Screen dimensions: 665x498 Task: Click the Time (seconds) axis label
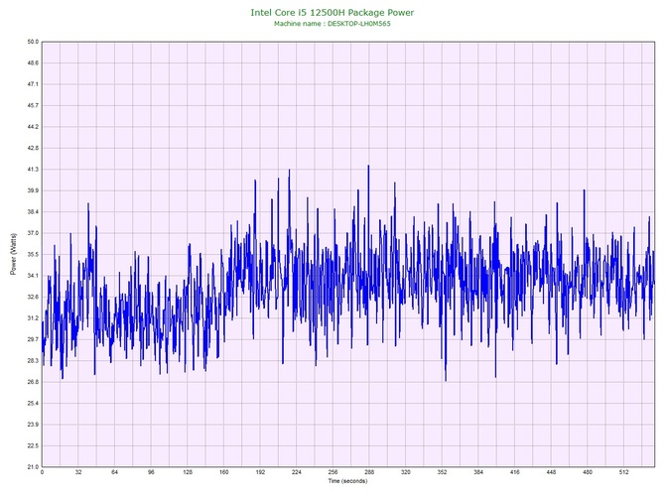click(x=347, y=481)
